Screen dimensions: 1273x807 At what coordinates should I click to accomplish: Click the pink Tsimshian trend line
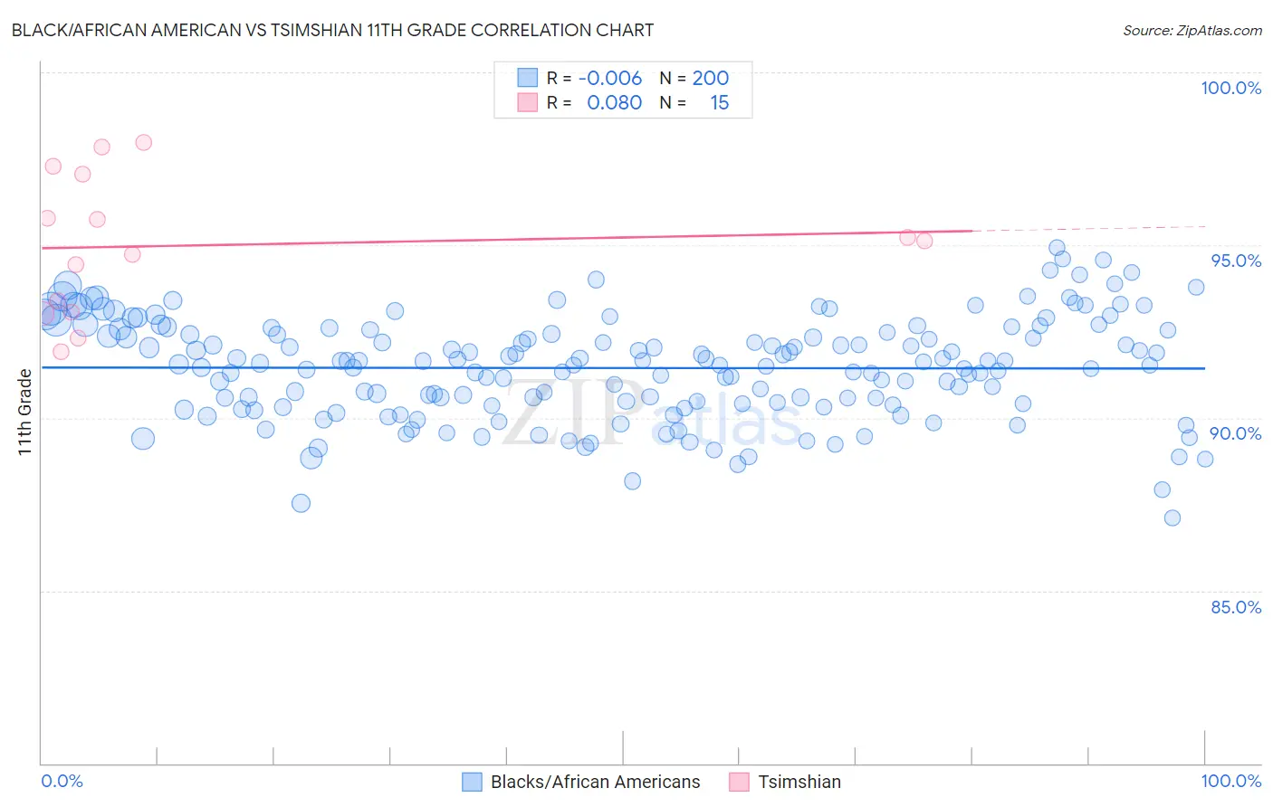tap(507, 239)
